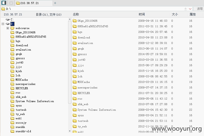
Task: Select testweb row in file list
Action: (137, 121)
